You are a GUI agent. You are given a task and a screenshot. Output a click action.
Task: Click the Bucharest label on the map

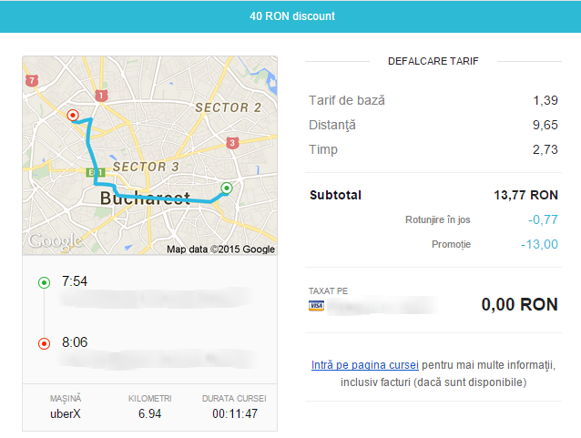(x=144, y=198)
